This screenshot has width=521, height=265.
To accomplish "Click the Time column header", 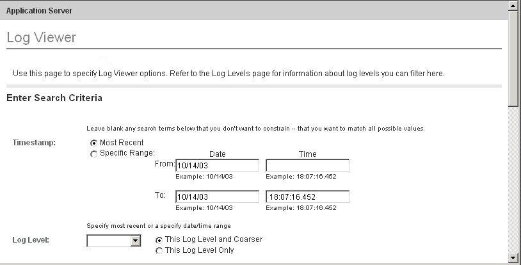I will point(307,154).
